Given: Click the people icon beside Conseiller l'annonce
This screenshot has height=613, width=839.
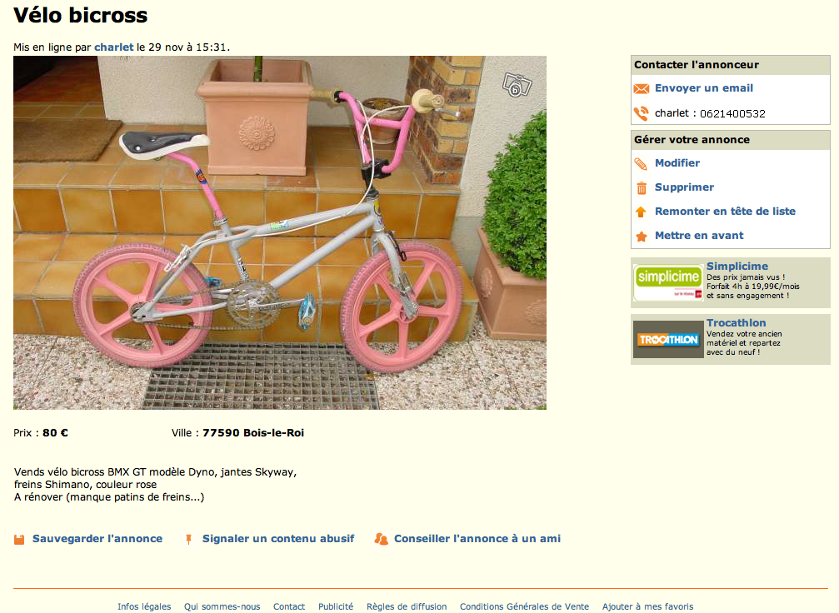Looking at the screenshot, I should coord(381,539).
